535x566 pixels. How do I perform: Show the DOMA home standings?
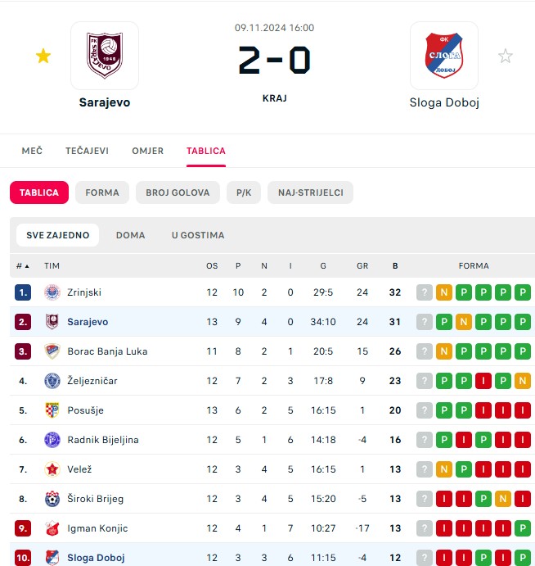click(x=131, y=235)
